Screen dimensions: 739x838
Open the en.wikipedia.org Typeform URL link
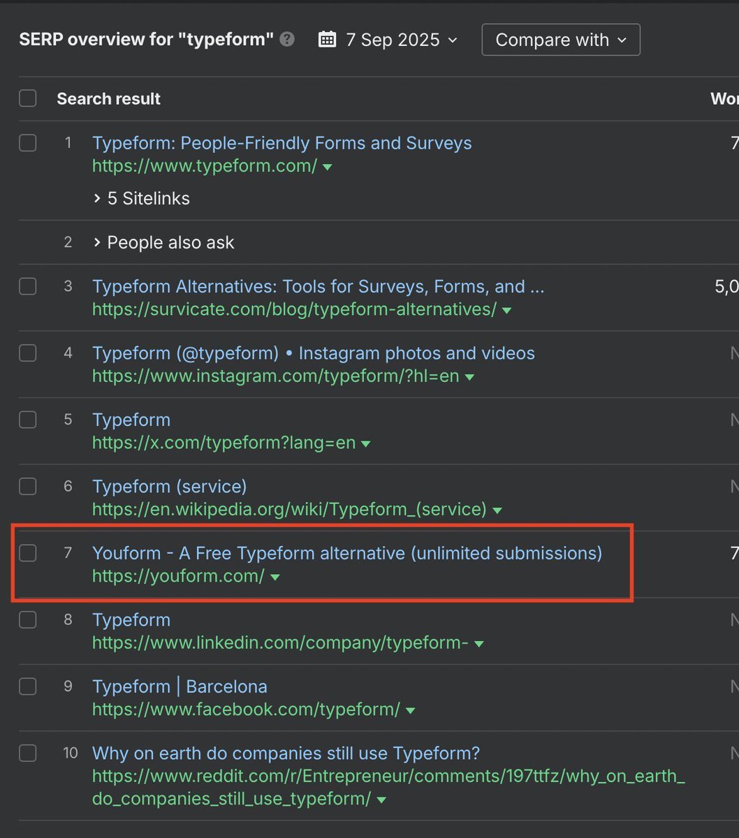(x=290, y=510)
